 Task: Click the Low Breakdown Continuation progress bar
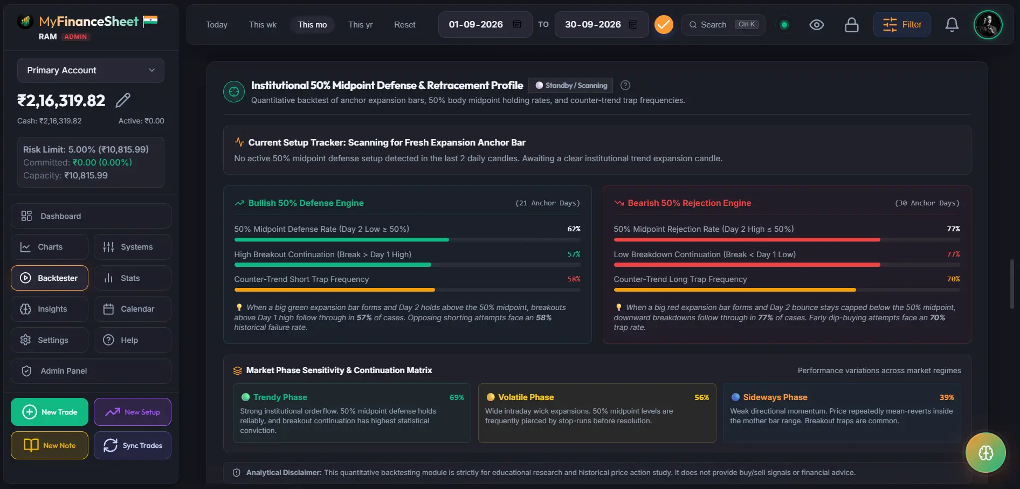click(787, 265)
